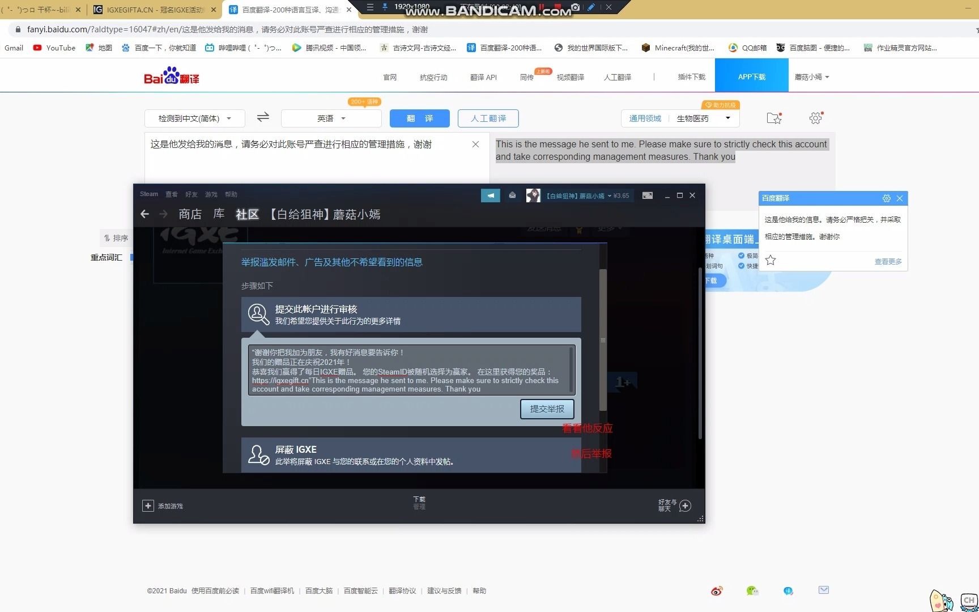Clear the source text with X icon
Viewport: 979px width, 612px height.
tap(476, 144)
